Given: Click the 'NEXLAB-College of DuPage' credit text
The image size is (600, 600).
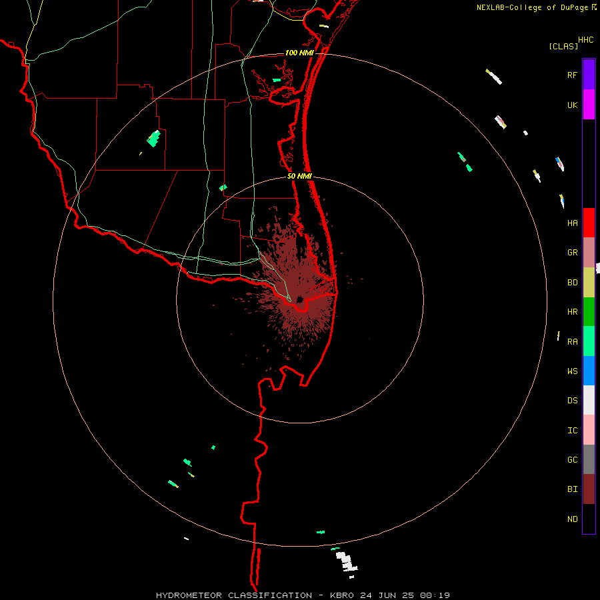Looking at the screenshot, I should (532, 7).
